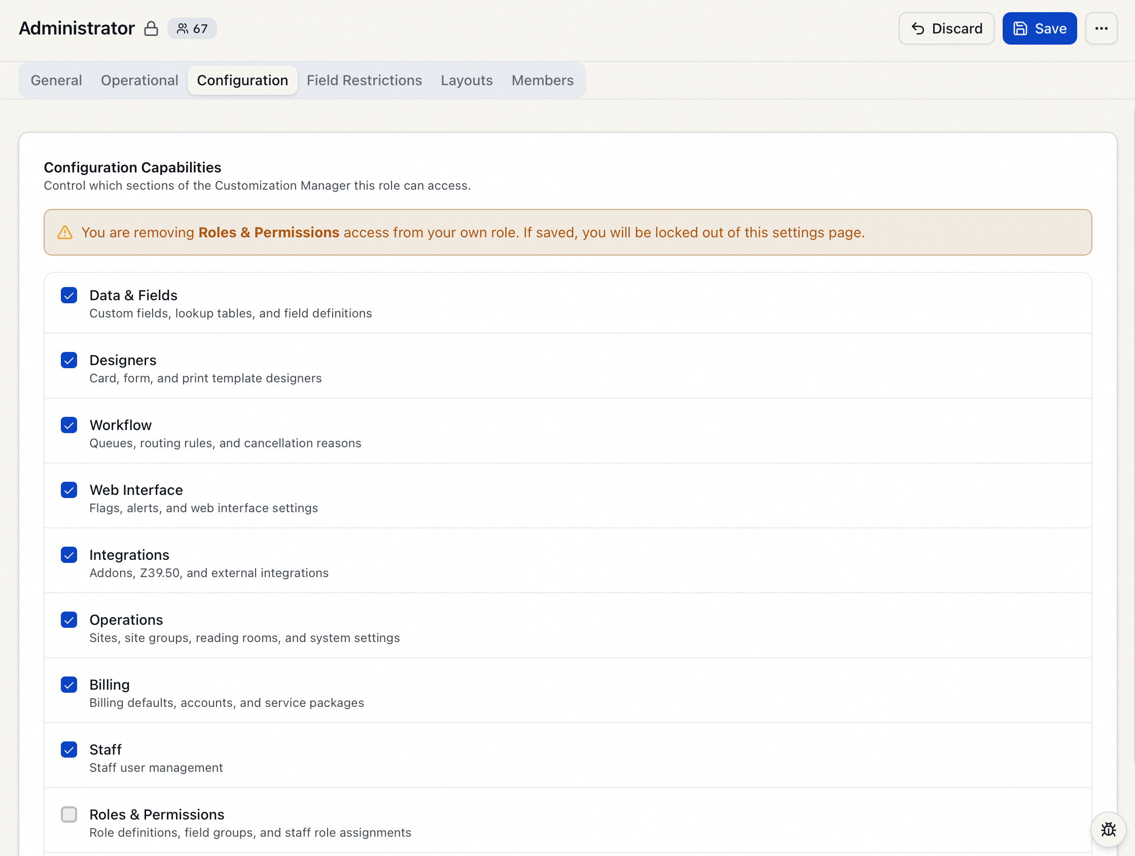Click 'Flags, alerts, and web interface settings'
Viewport: 1135px width, 856px height.
point(204,508)
